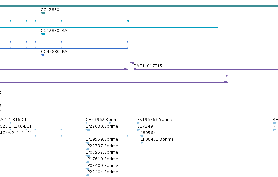278x177 pixels.
Task: Select the MG4A.2_1.I11.F1 cDNA label
Action: pos(16,133)
